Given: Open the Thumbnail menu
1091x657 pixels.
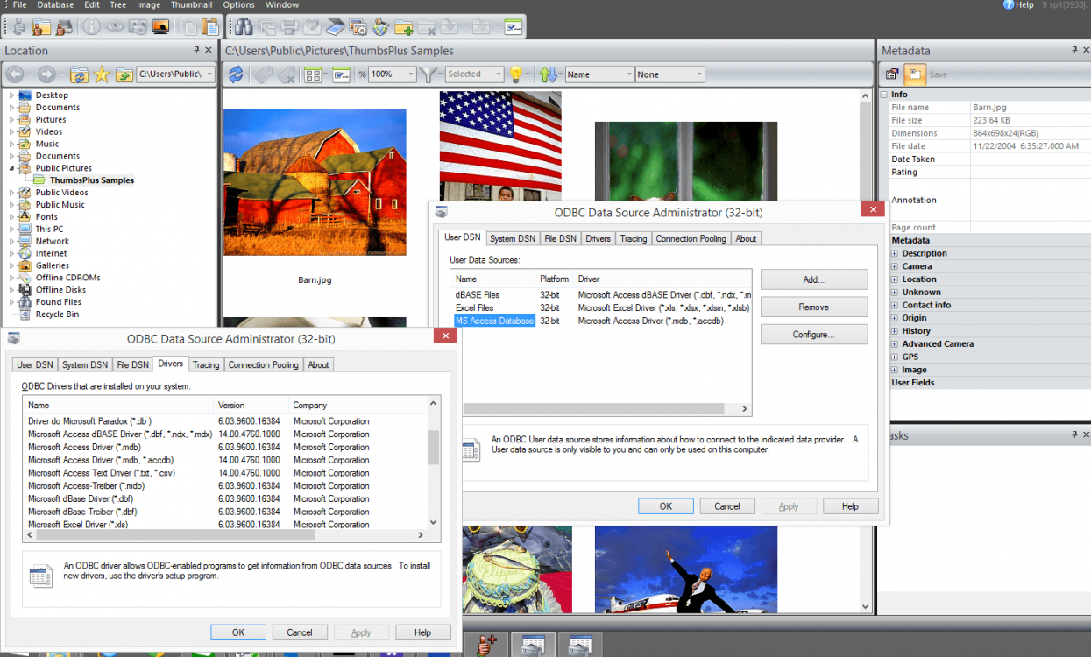Looking at the screenshot, I should click(192, 4).
